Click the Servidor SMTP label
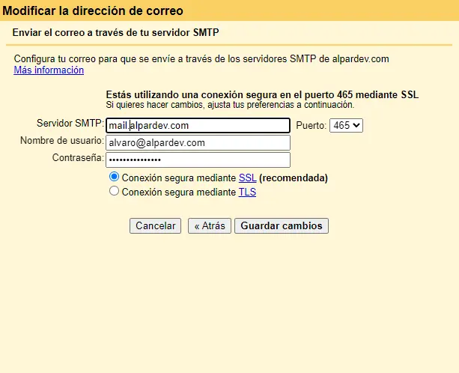This screenshot has height=373, width=459. pyautogui.click(x=70, y=124)
